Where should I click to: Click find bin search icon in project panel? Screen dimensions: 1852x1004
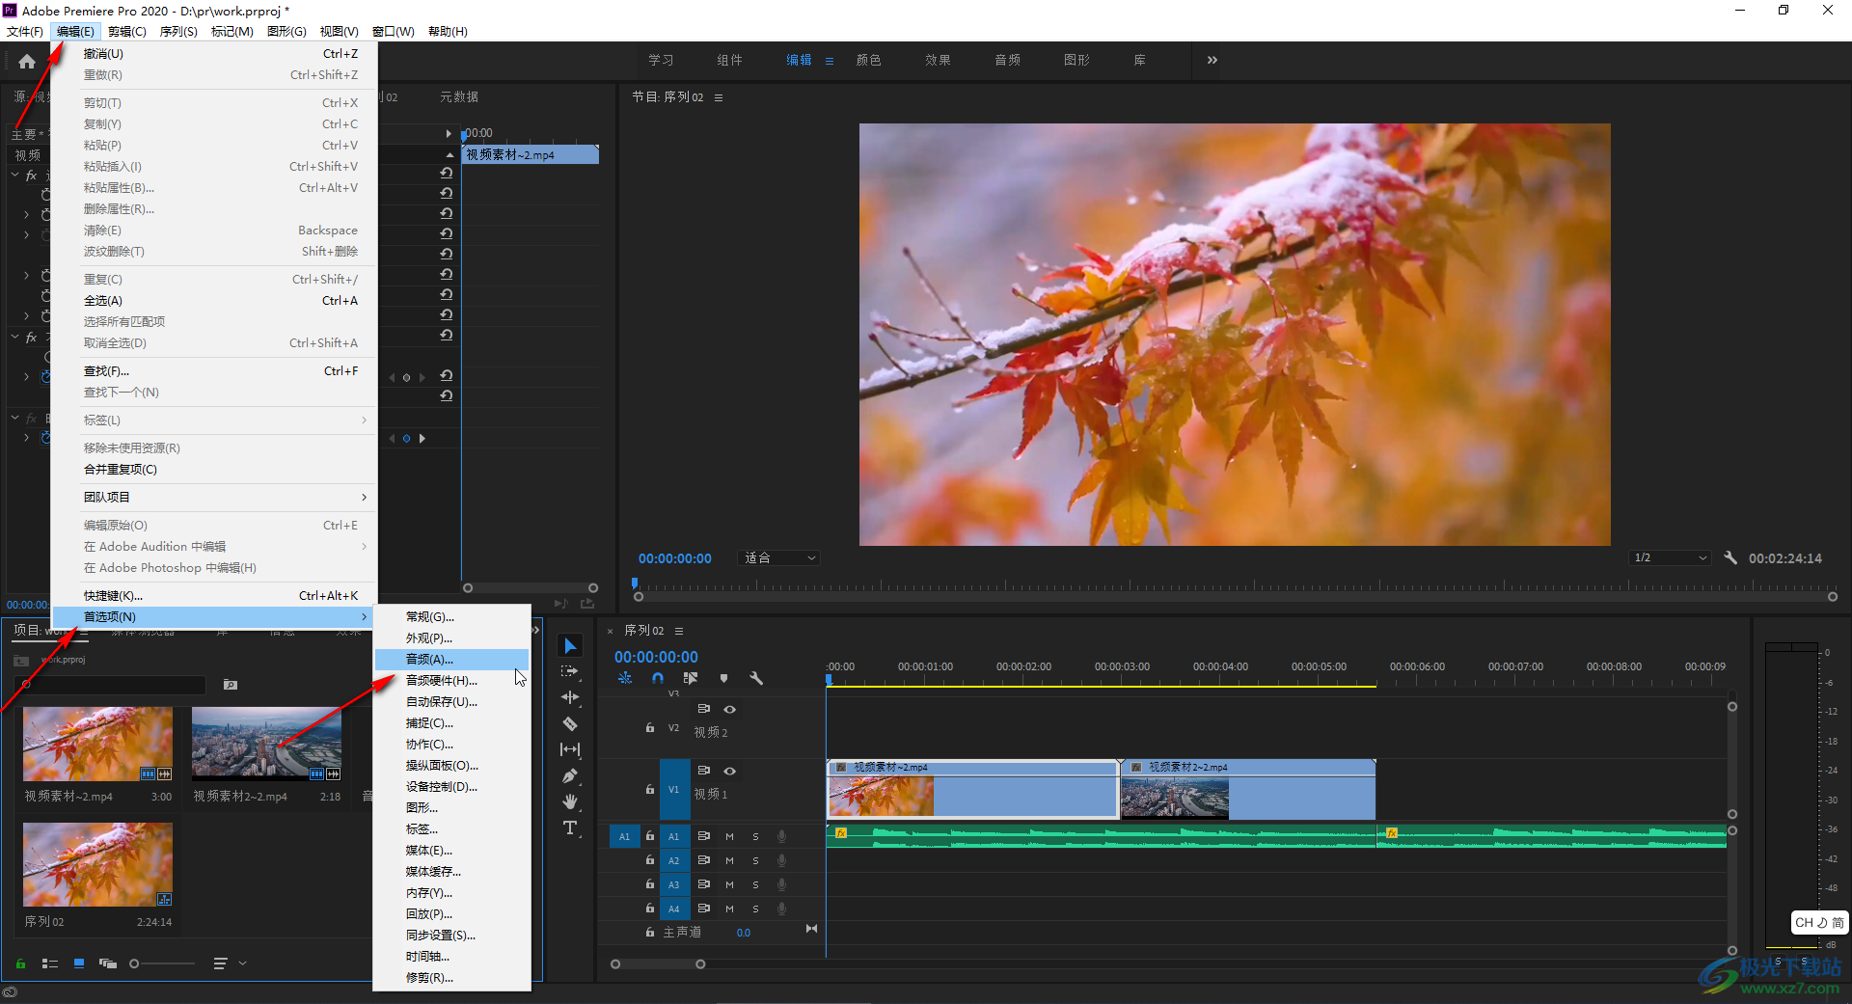coord(230,684)
